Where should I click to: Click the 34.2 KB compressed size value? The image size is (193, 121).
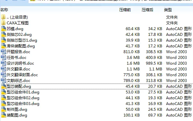pyautogui.click(x=155, y=29)
